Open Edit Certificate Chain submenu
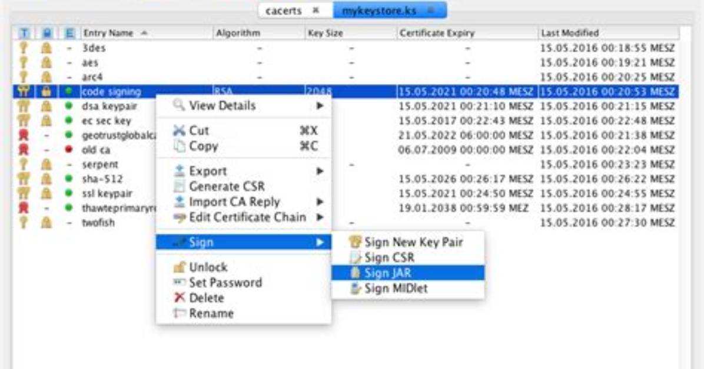The image size is (704, 369). click(243, 217)
